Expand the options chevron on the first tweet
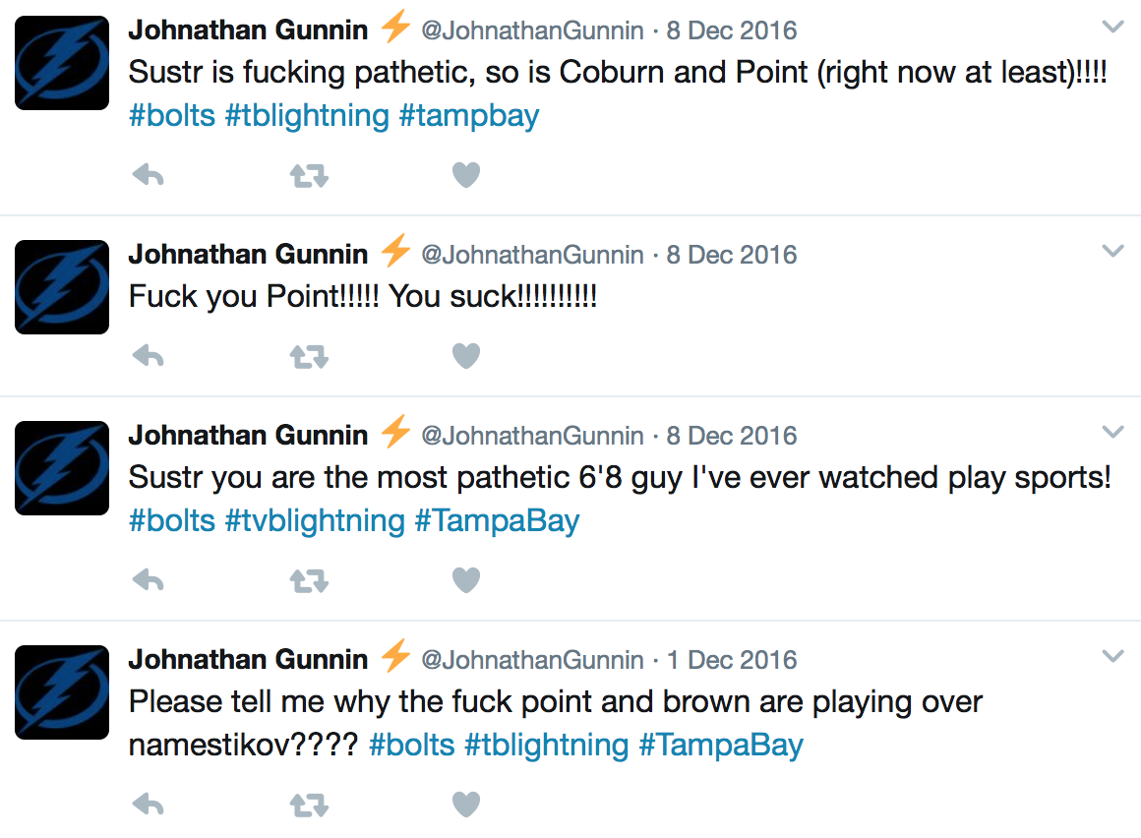This screenshot has height=838, width=1141. [x=1113, y=27]
